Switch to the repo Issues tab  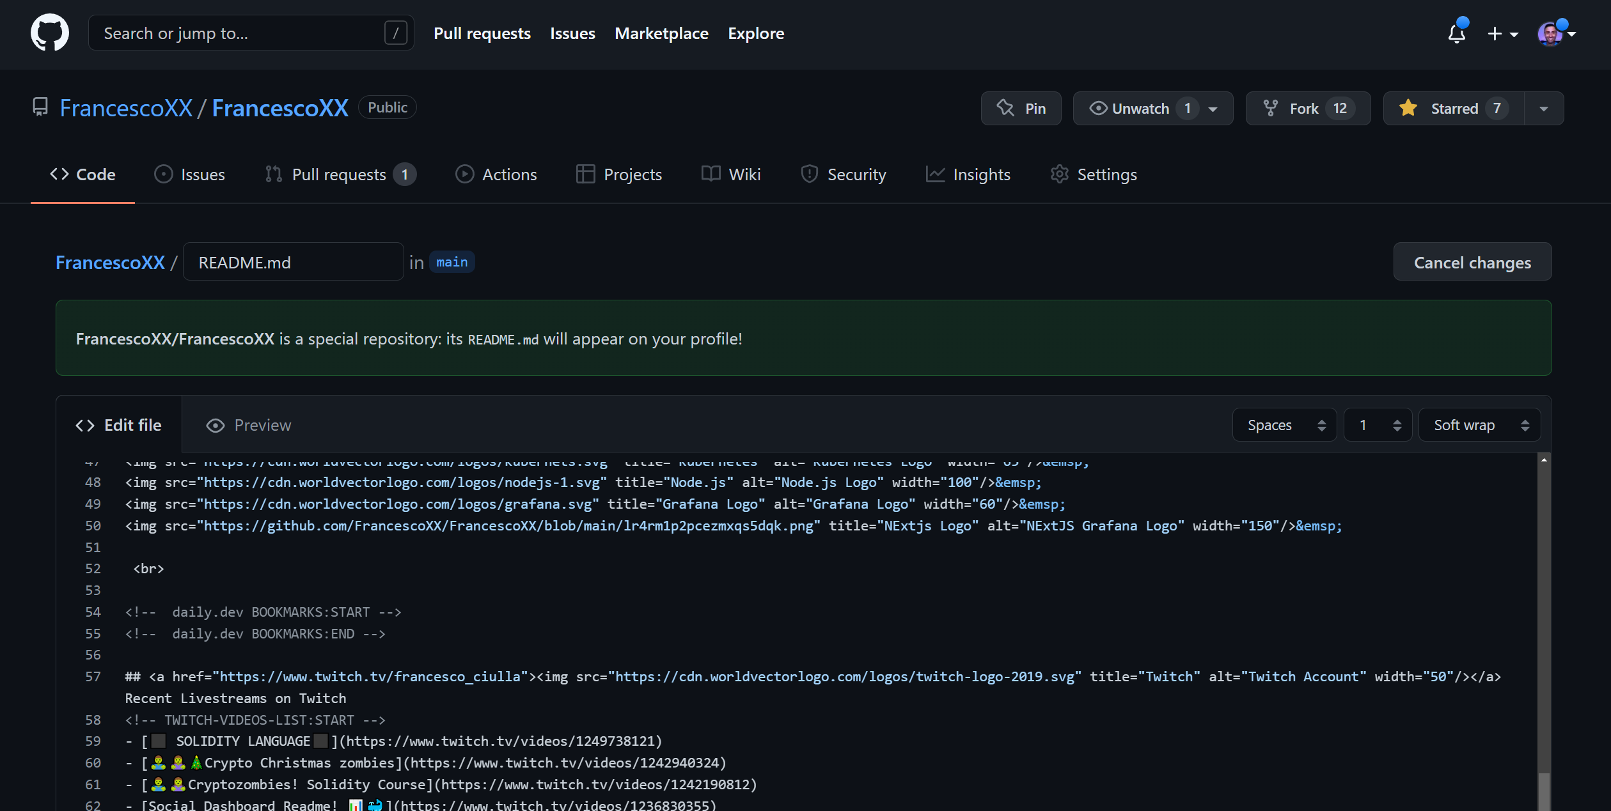(190, 174)
